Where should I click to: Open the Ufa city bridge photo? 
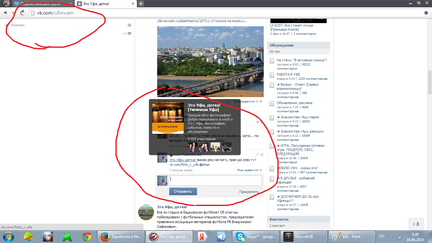point(210,61)
